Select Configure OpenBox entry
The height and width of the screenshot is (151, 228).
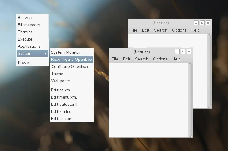[72, 66]
